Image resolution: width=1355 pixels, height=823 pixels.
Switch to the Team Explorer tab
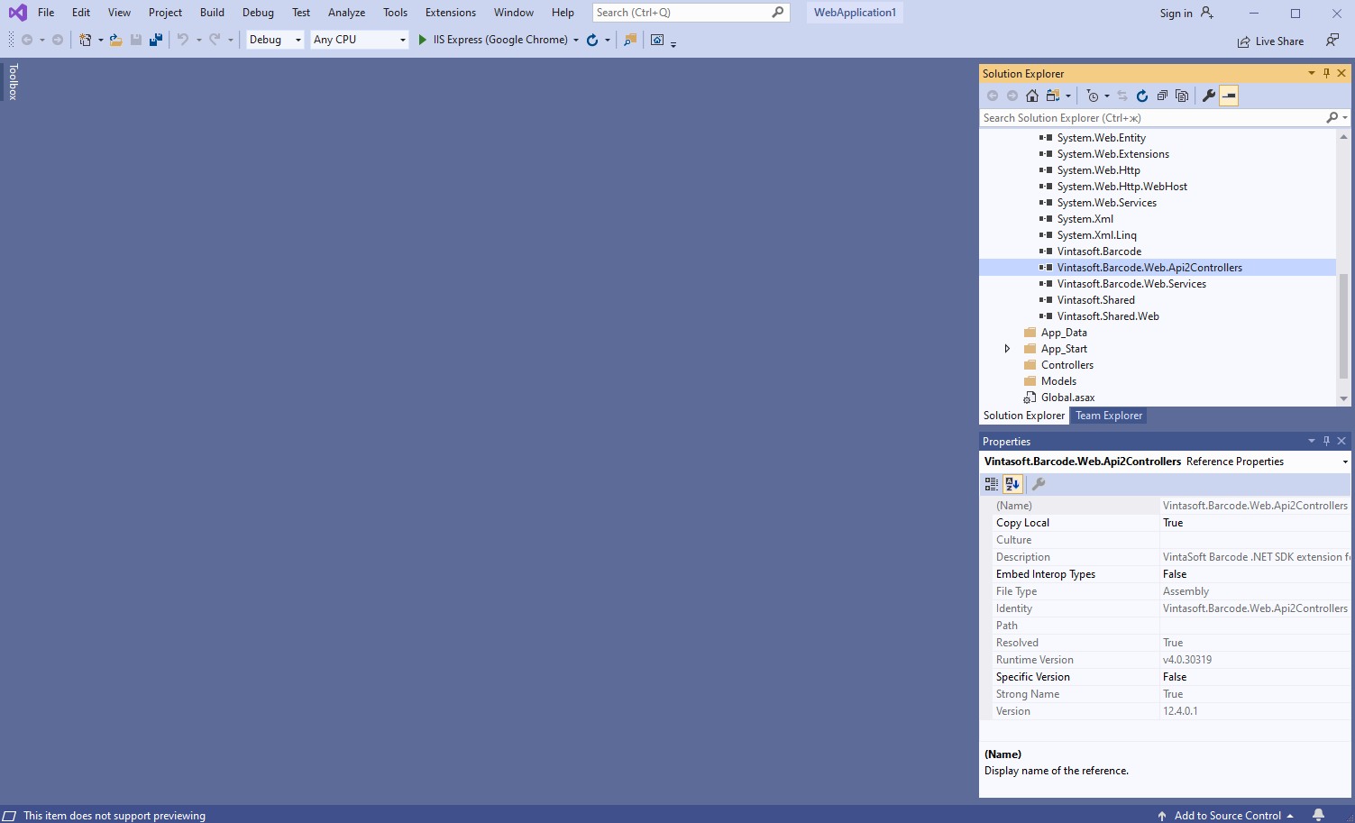click(x=1108, y=416)
